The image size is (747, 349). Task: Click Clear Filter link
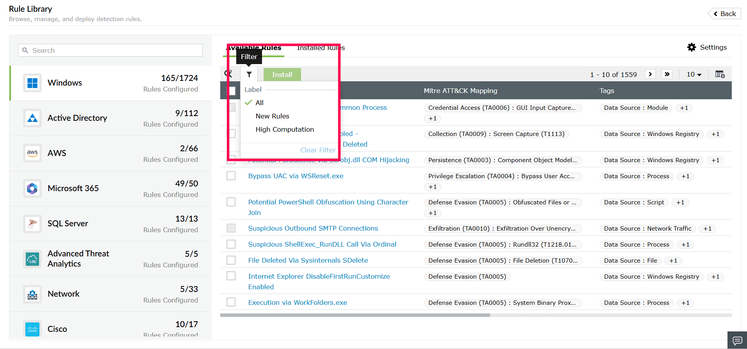318,150
